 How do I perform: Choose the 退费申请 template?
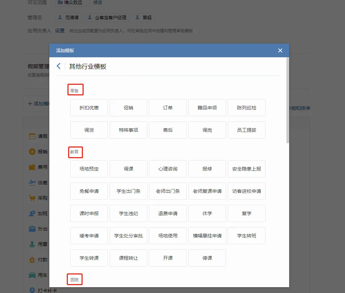coord(168,213)
